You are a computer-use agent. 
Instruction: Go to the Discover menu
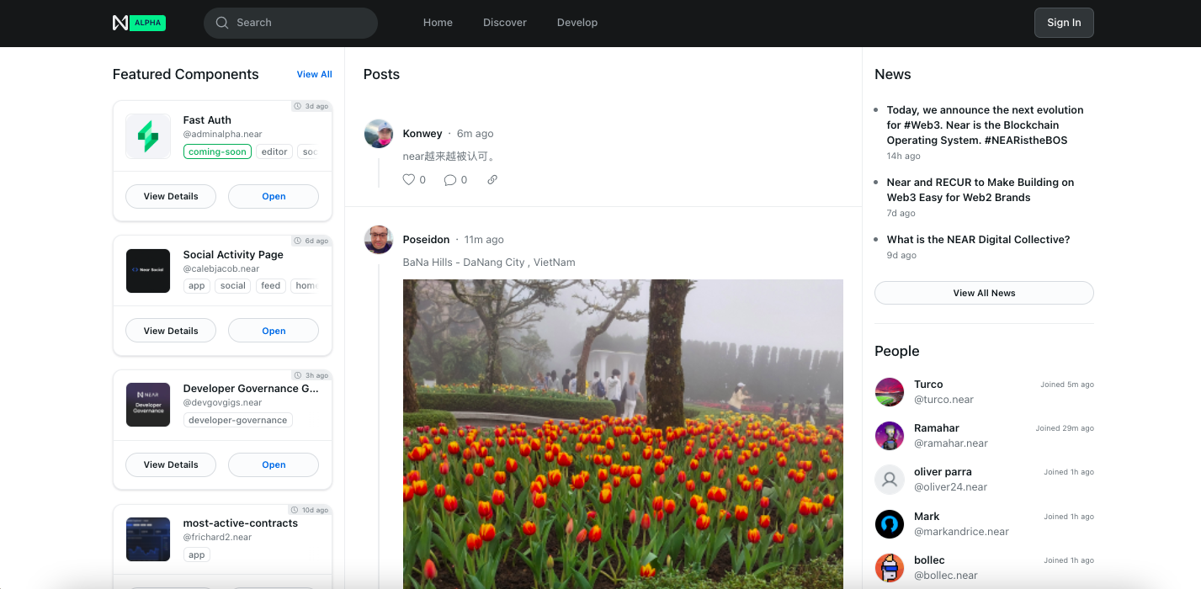[505, 23]
